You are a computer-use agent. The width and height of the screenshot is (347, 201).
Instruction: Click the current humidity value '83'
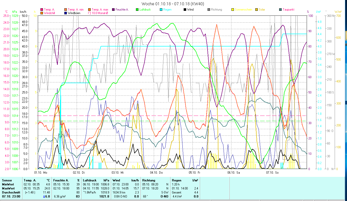(78, 196)
